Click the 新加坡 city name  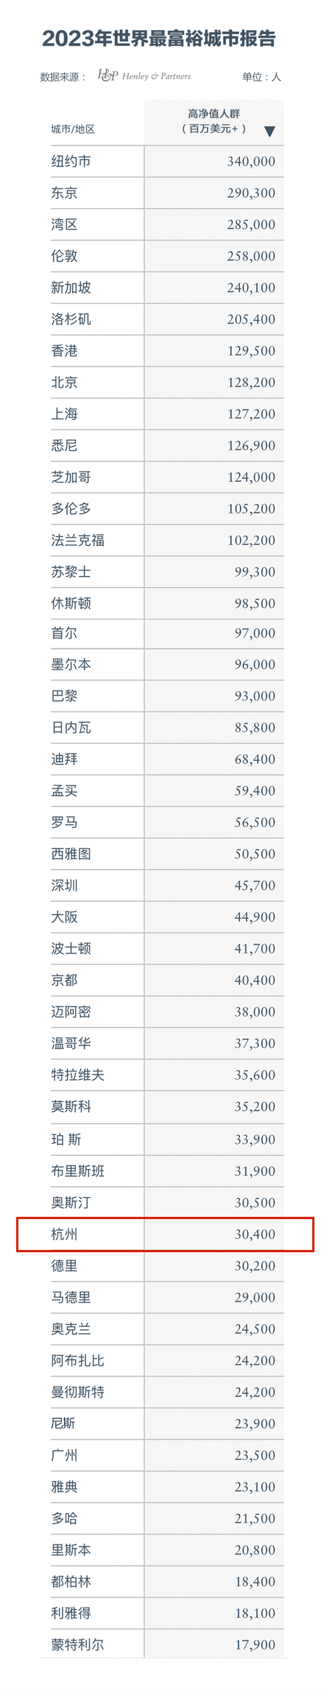click(71, 287)
